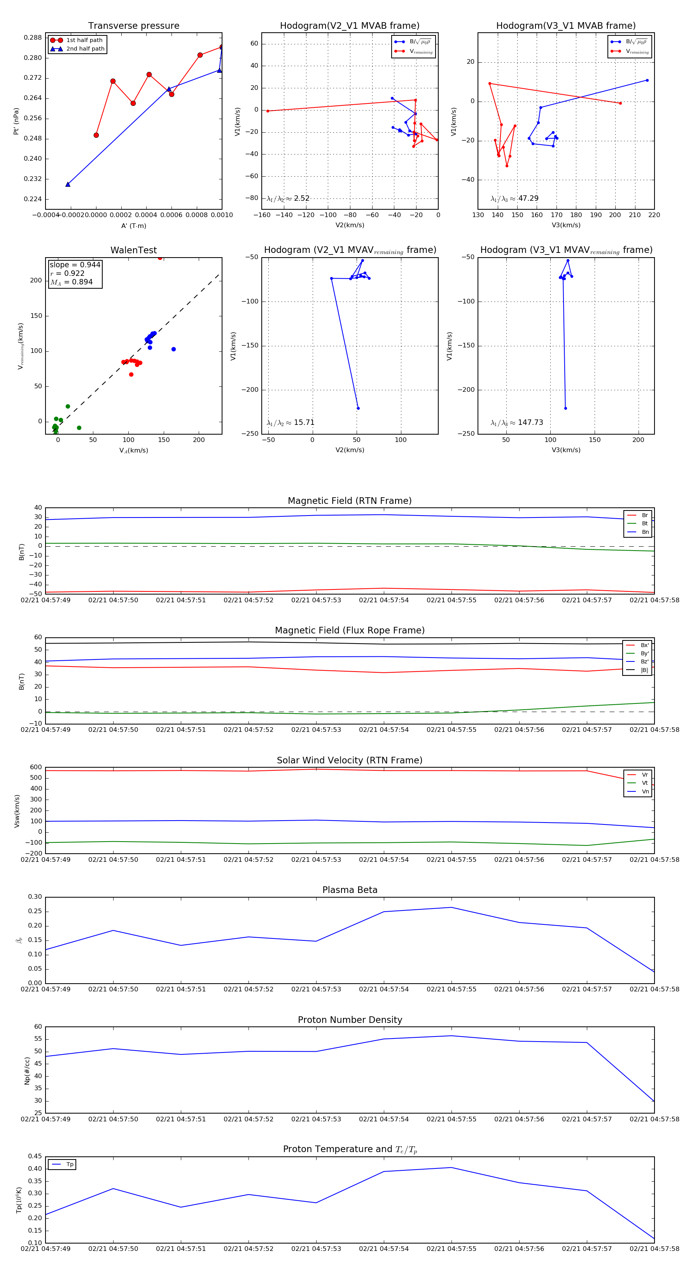Click the lowest blue triangle in Transverse pressure plot
Screen dimensions: 700x1284
(68, 184)
